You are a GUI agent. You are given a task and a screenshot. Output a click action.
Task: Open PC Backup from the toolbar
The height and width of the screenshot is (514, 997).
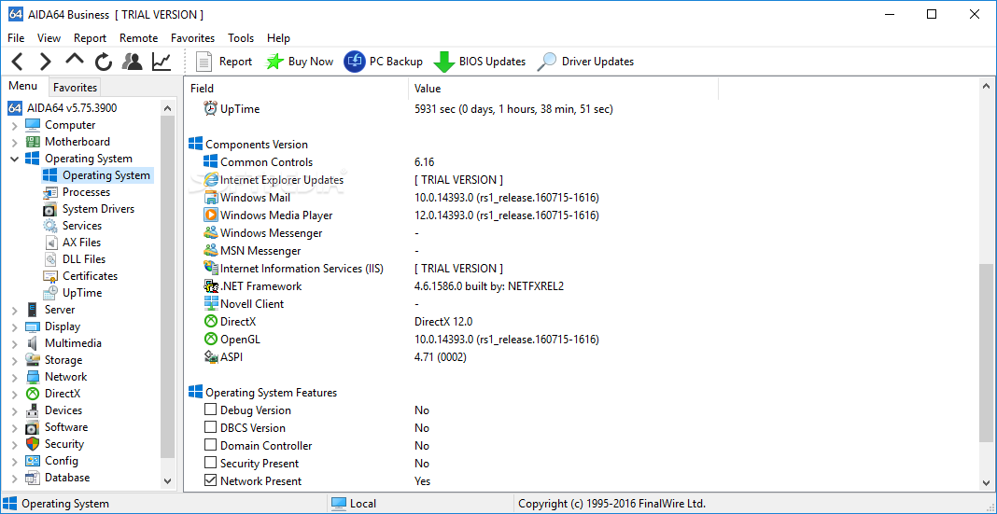pyautogui.click(x=384, y=62)
